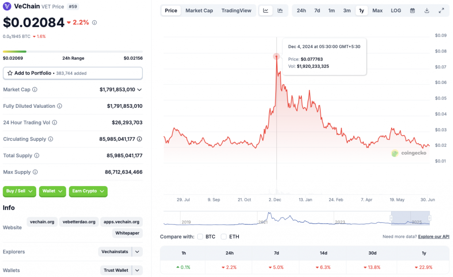Click Add to Portfolio button
Viewport: 453px width, 277px height.
[x=73, y=73]
